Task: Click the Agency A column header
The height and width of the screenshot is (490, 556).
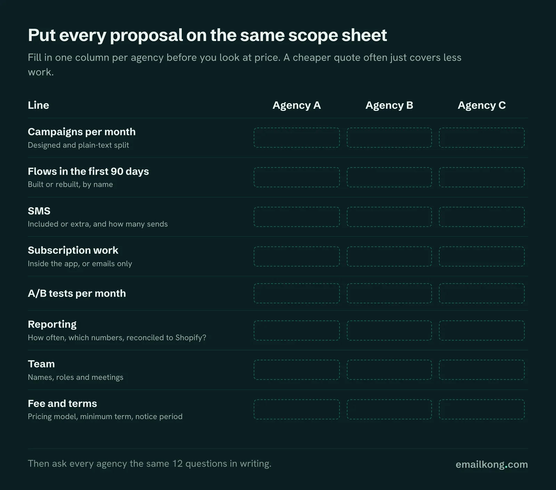Action: [296, 105]
